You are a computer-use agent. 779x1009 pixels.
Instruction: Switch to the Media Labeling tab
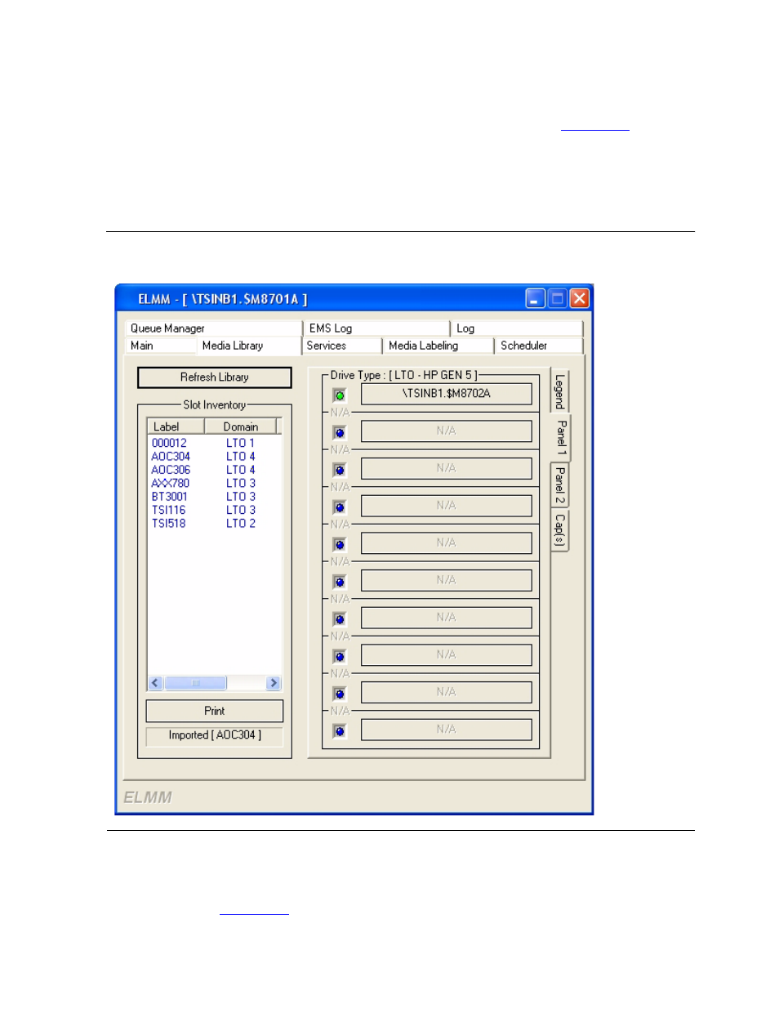(438, 346)
